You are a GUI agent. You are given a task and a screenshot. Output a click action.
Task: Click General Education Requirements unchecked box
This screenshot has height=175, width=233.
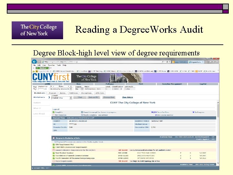coord(54,150)
